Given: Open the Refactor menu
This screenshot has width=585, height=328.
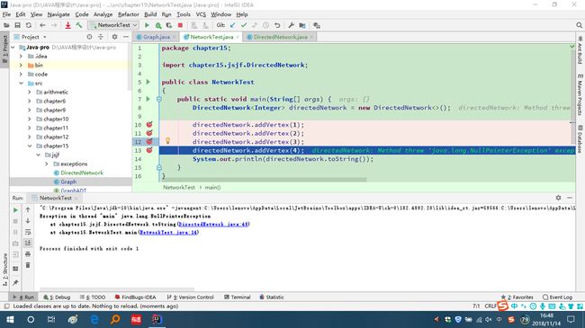Looking at the screenshot, I should pos(129,14).
